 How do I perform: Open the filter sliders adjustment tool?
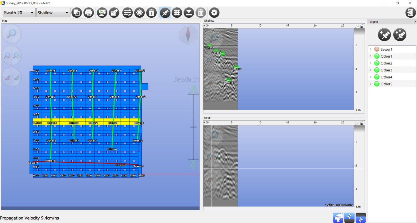(127, 12)
